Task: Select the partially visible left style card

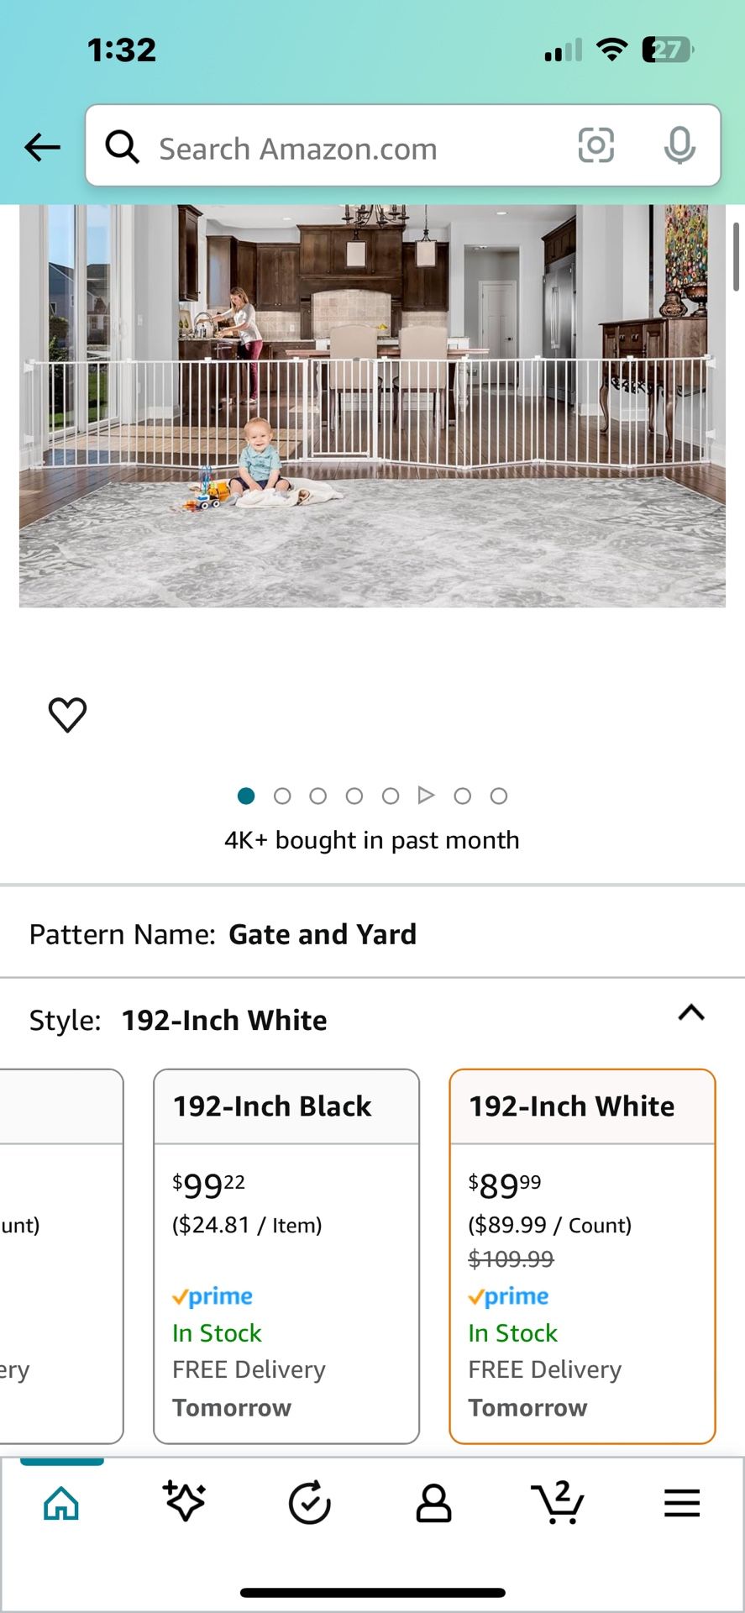Action: pos(59,1255)
